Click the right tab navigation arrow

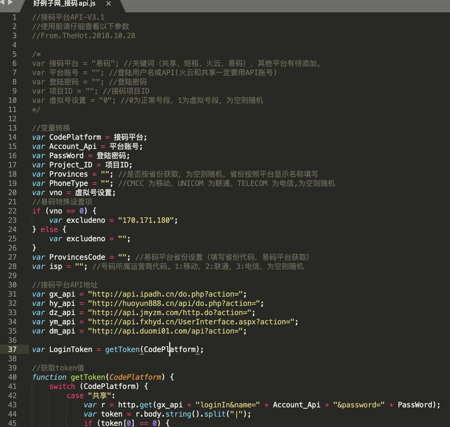(x=10, y=4)
